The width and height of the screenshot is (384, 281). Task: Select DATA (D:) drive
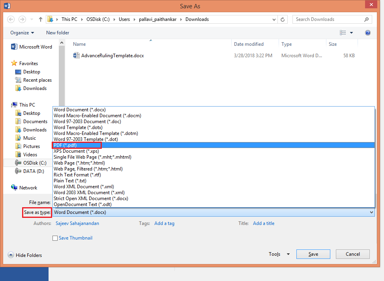click(x=29, y=171)
